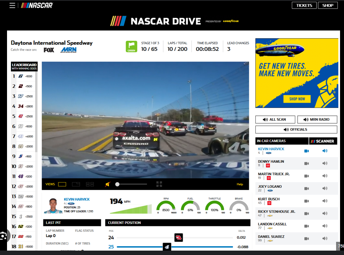Select the SCANNER tab
Screen dimensions: 344x255
pos(323,141)
